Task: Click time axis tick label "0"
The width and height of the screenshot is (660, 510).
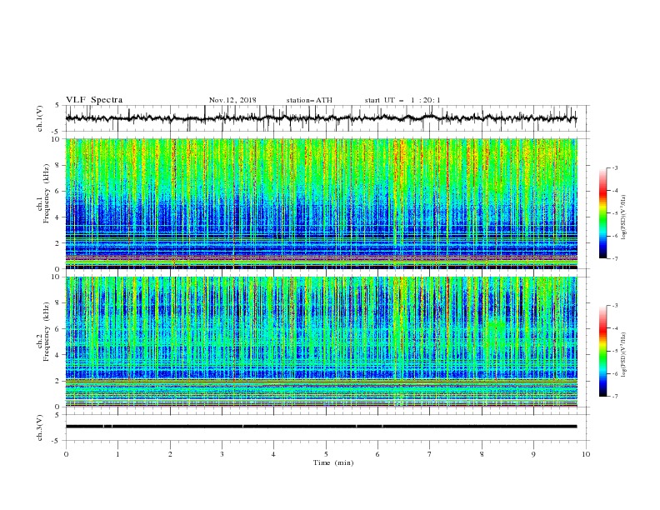Action: (66, 454)
